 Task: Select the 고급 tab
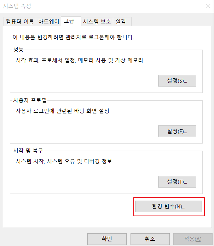(71, 21)
